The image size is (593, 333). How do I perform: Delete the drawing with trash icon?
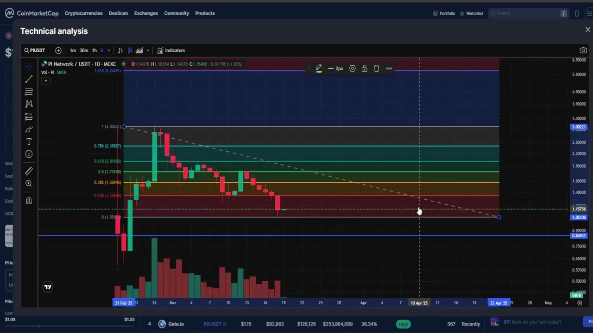click(x=376, y=68)
